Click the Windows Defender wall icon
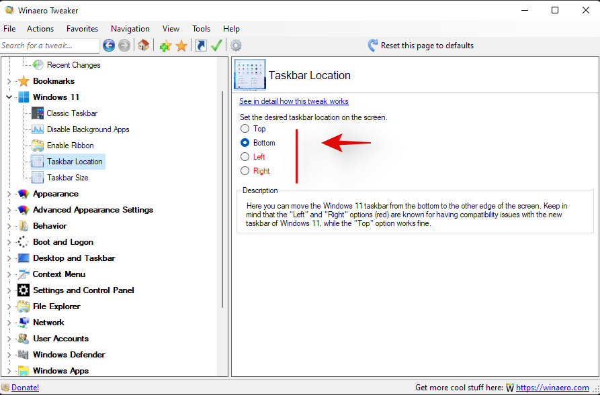Screen dimensions: 600x395 click(x=24, y=355)
